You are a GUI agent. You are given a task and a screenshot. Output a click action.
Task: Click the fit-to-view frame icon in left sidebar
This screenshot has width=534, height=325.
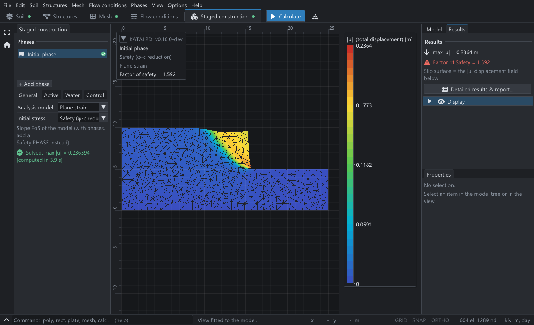7,32
